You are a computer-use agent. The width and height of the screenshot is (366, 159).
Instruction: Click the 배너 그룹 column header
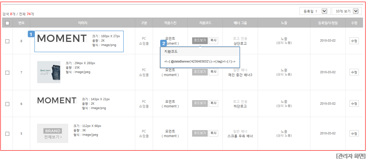coord(240,23)
